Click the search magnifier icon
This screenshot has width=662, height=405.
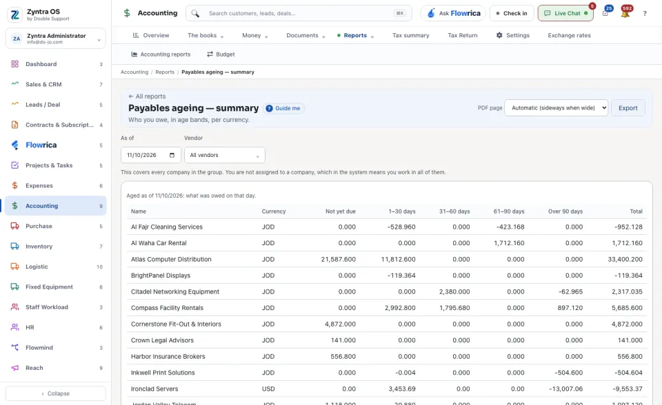point(195,14)
